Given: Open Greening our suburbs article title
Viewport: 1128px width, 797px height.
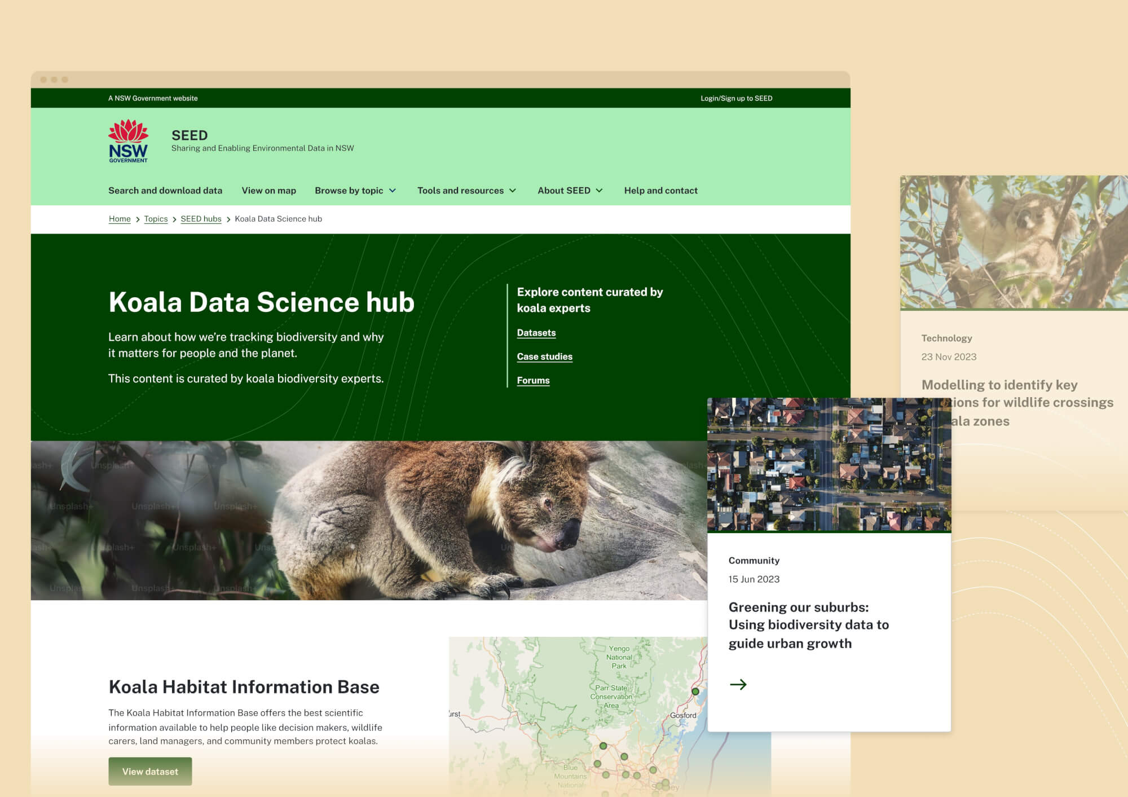Looking at the screenshot, I should pos(809,625).
